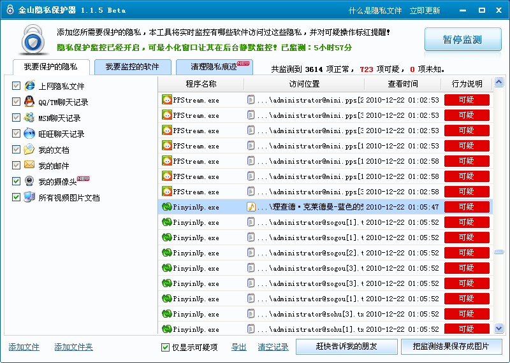
Task: Click the 可疑 badge in the sohu[1] row
Action: [x=467, y=329]
